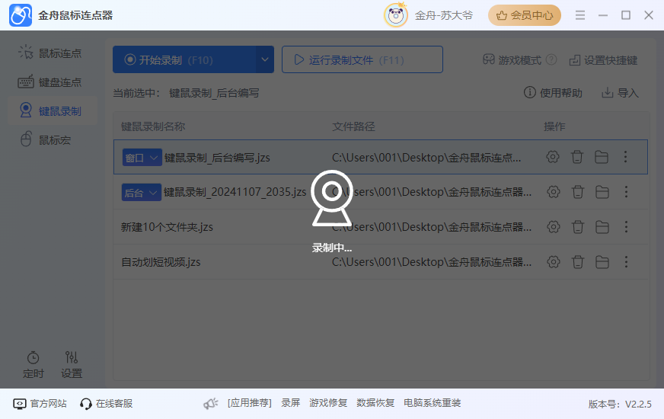Delete the 键鼠录制_20241107_2035.jzs recording
664x419 pixels.
pos(578,192)
